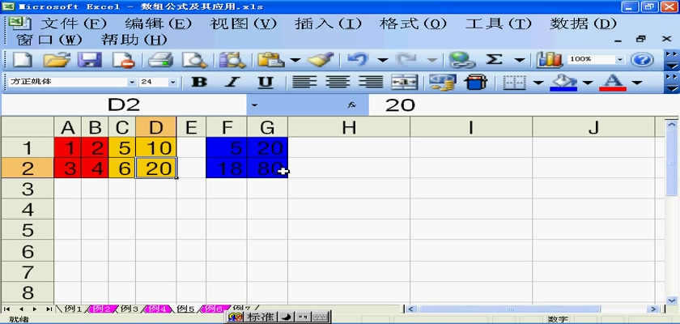Click the Merge and Center icon
This screenshot has width=680, height=324.
tap(404, 83)
